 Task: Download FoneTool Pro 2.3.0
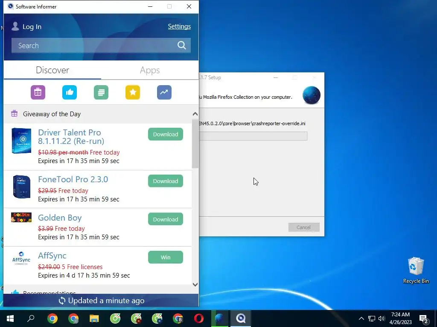pos(166,181)
